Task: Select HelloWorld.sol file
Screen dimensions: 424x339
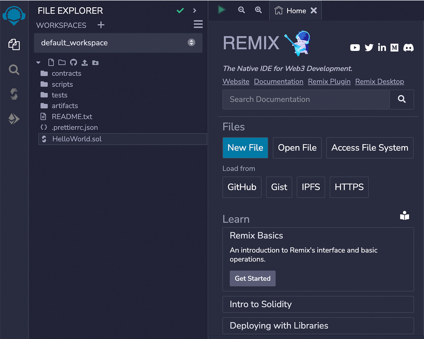Action: coord(123,139)
